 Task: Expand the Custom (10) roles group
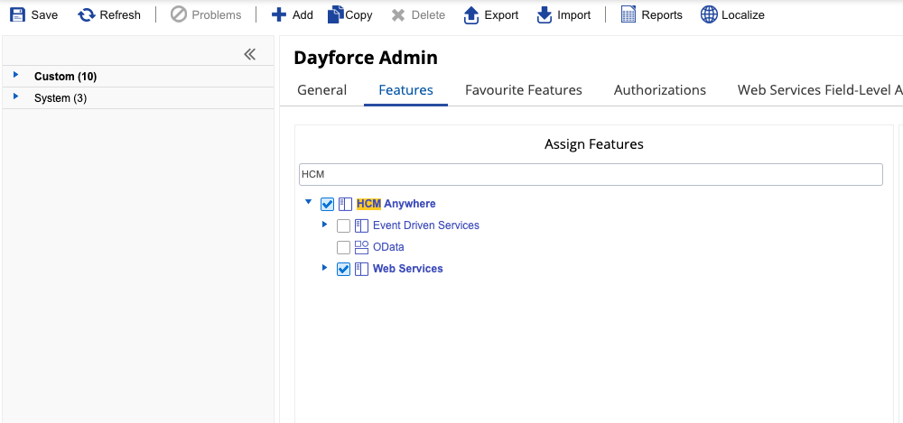point(15,76)
